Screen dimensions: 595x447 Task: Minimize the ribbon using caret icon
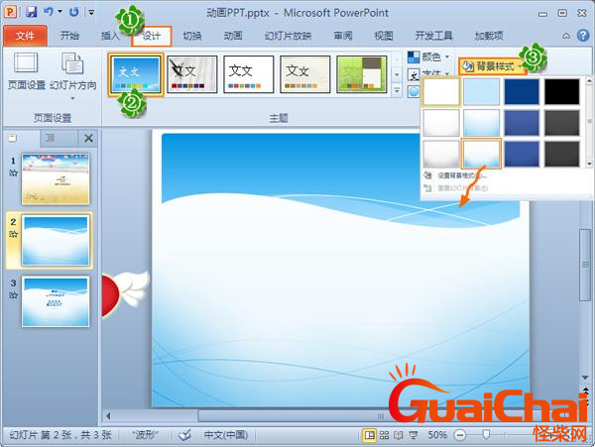[566, 36]
